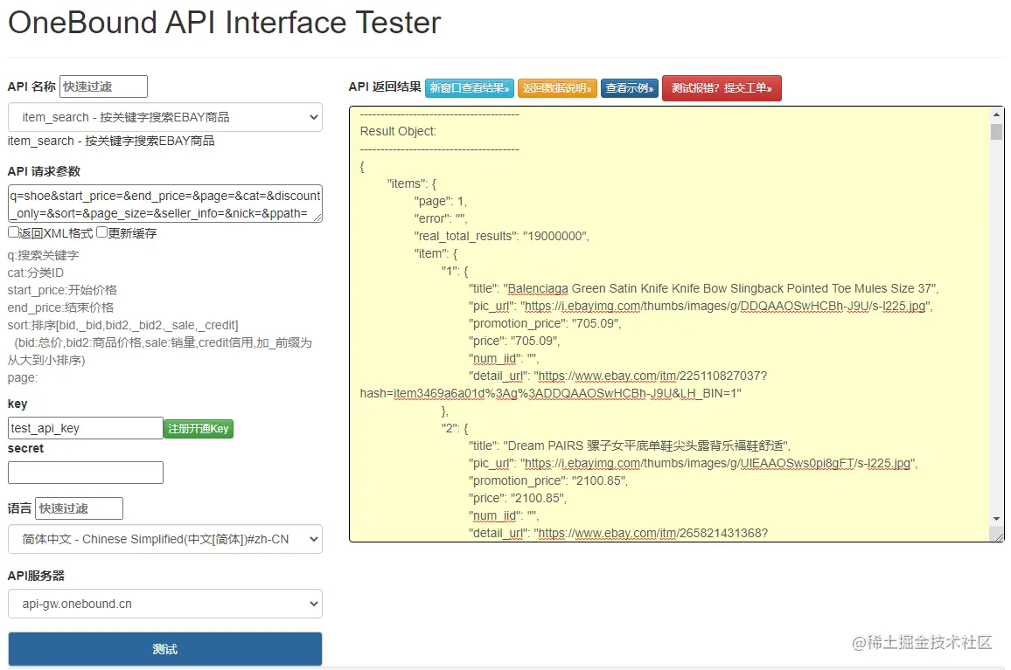Click the result pane scroll up arrow
The image size is (1011, 670).
pyautogui.click(x=996, y=115)
